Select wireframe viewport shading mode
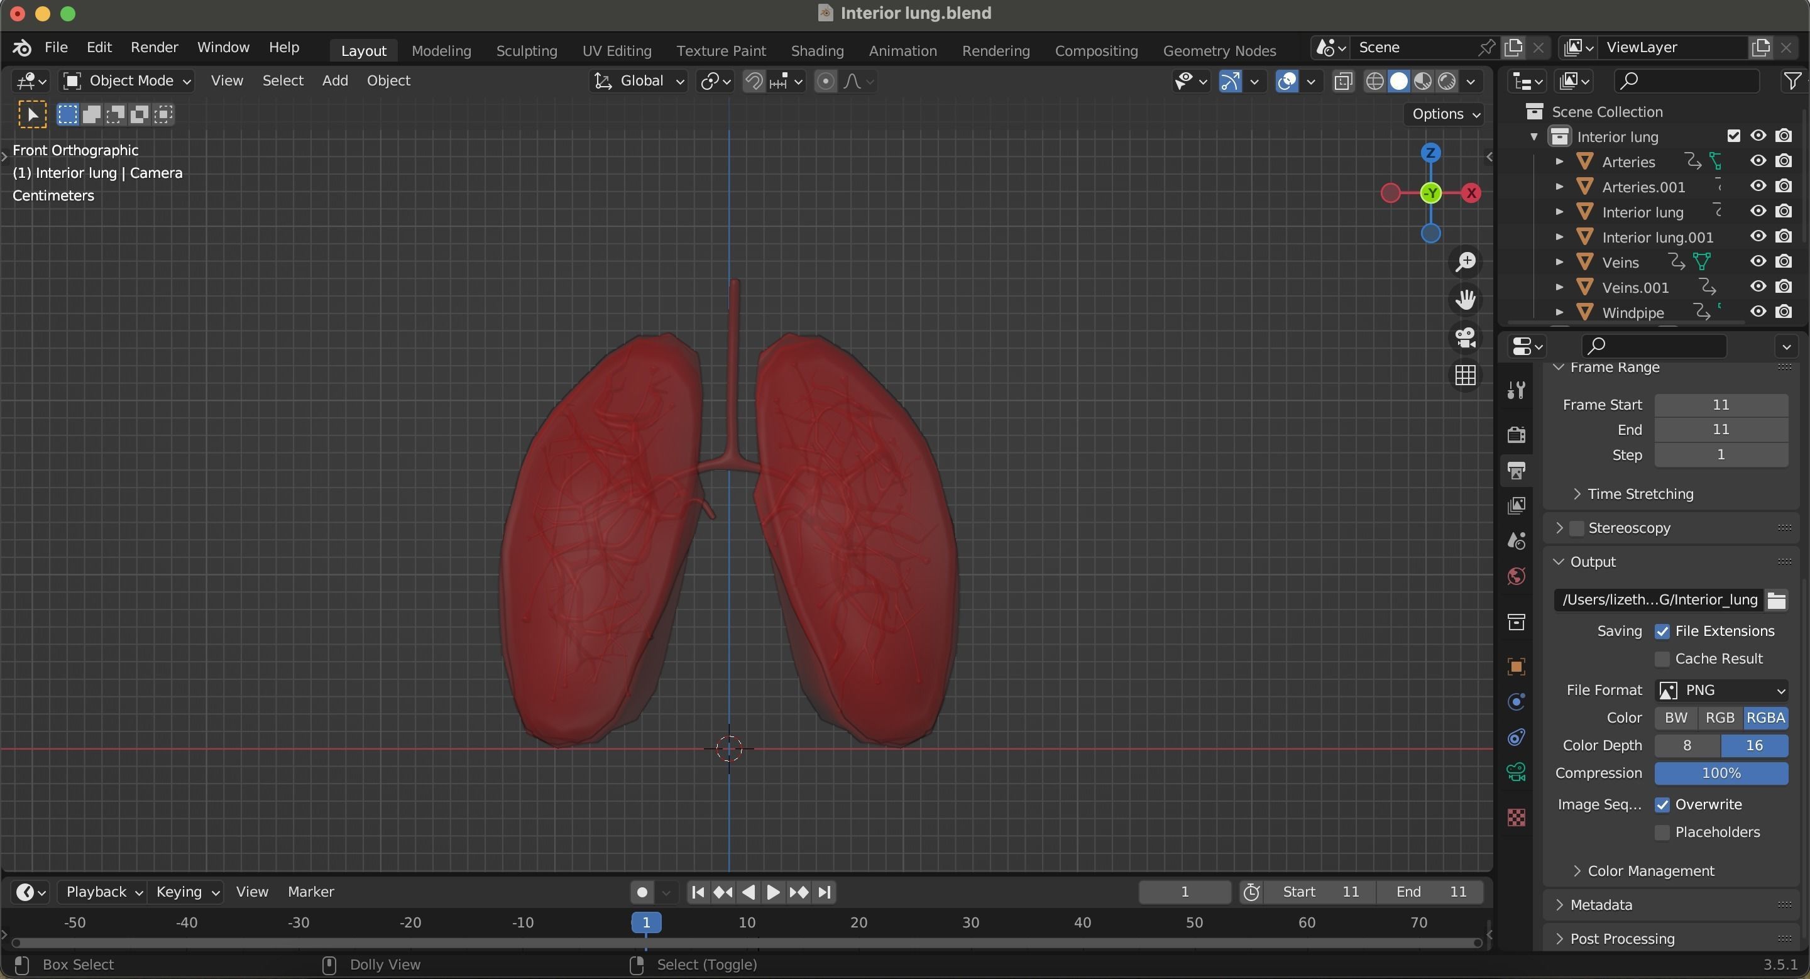This screenshot has width=1810, height=979. pyautogui.click(x=1374, y=82)
